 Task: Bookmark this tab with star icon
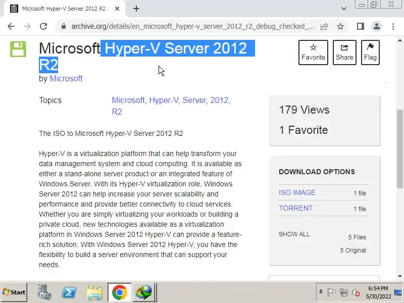[340, 26]
